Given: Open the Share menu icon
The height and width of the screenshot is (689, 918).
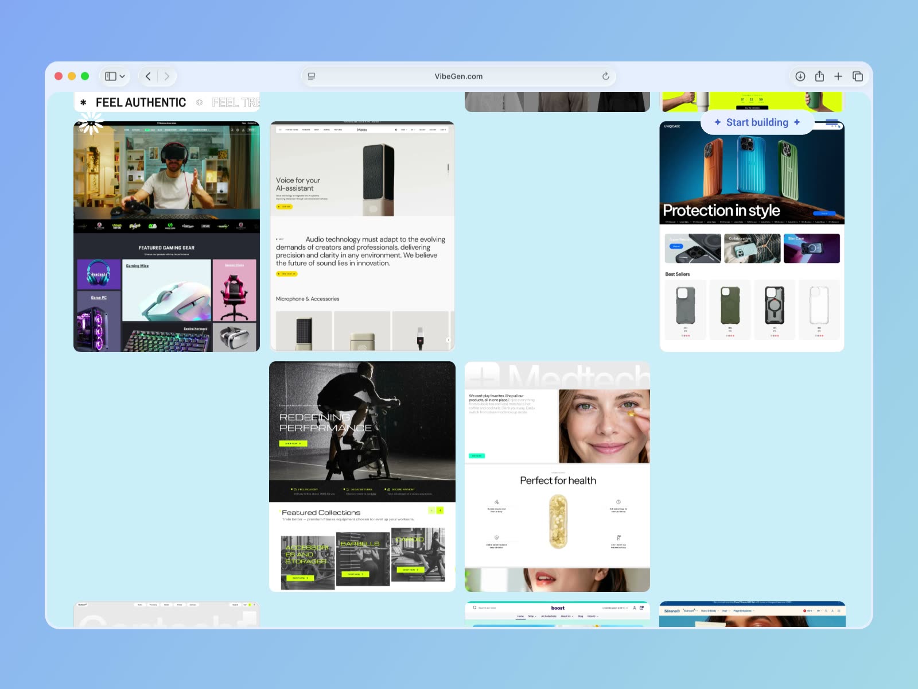Looking at the screenshot, I should (819, 76).
